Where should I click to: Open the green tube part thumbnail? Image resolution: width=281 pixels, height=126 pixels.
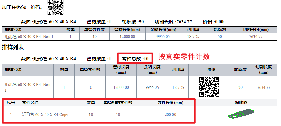pyautogui.click(x=241, y=114)
